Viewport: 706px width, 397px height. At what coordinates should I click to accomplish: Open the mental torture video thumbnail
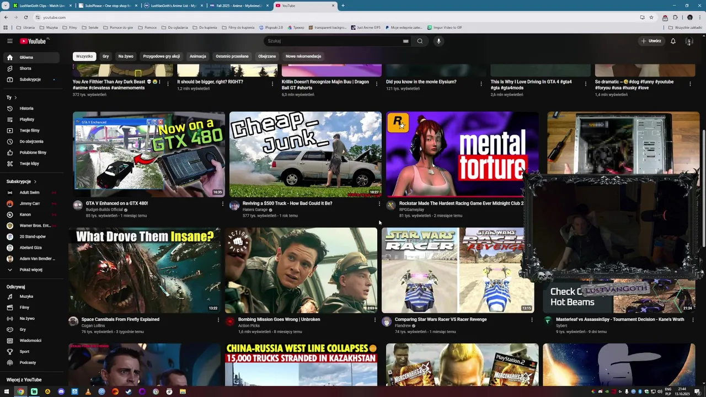[462, 154]
